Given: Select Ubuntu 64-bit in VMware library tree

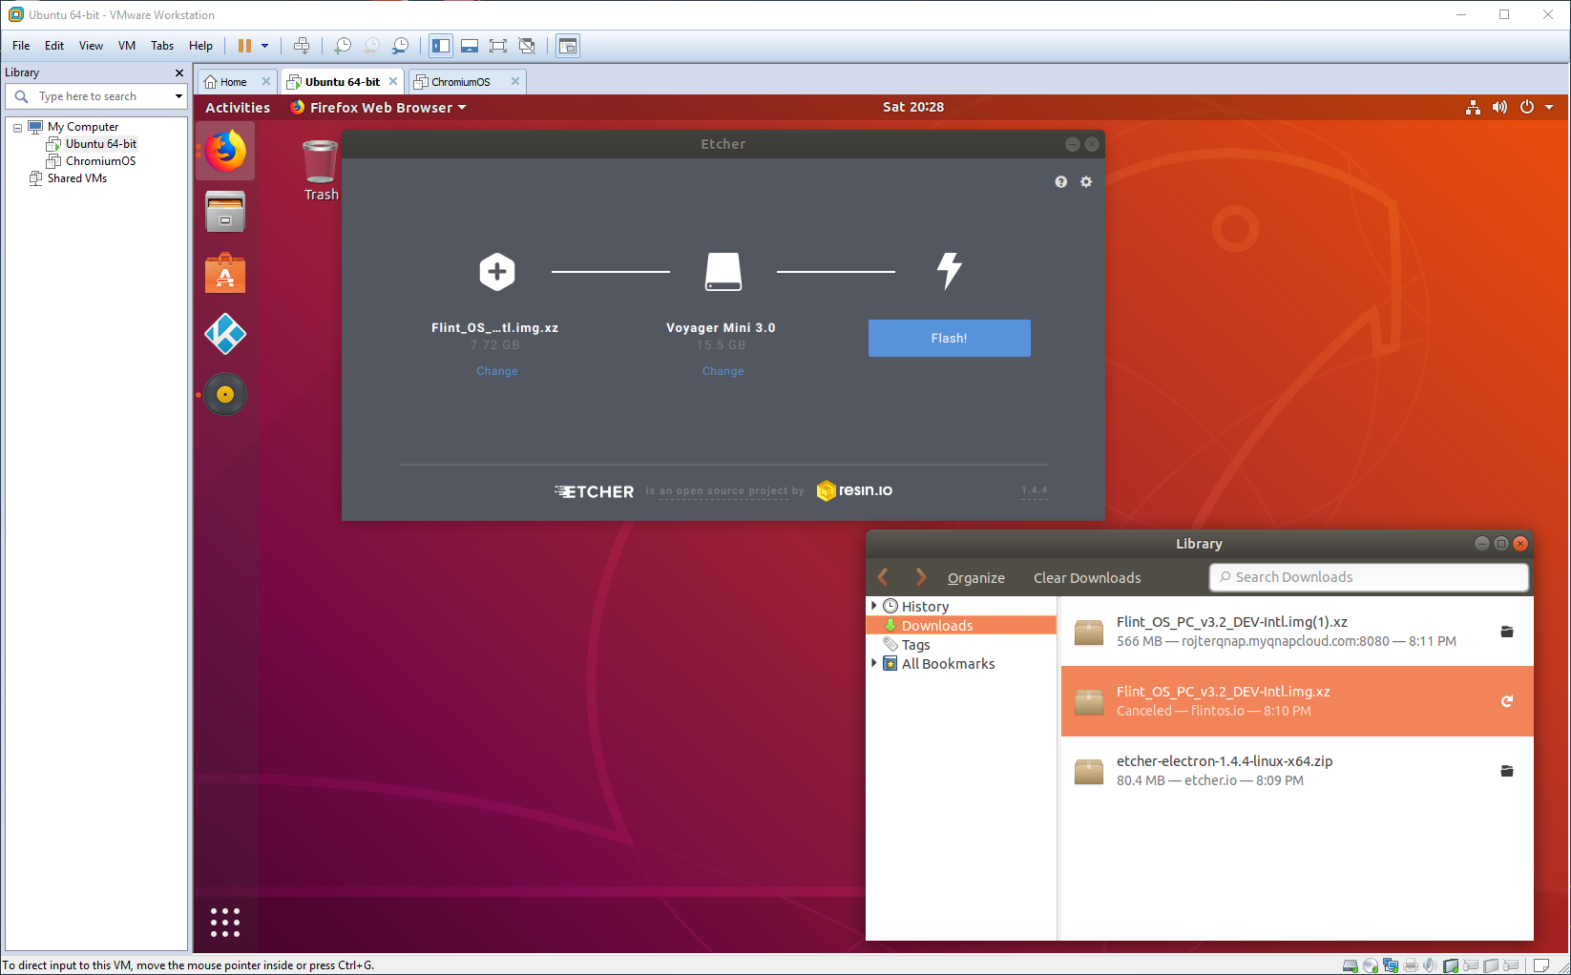Looking at the screenshot, I should point(100,144).
